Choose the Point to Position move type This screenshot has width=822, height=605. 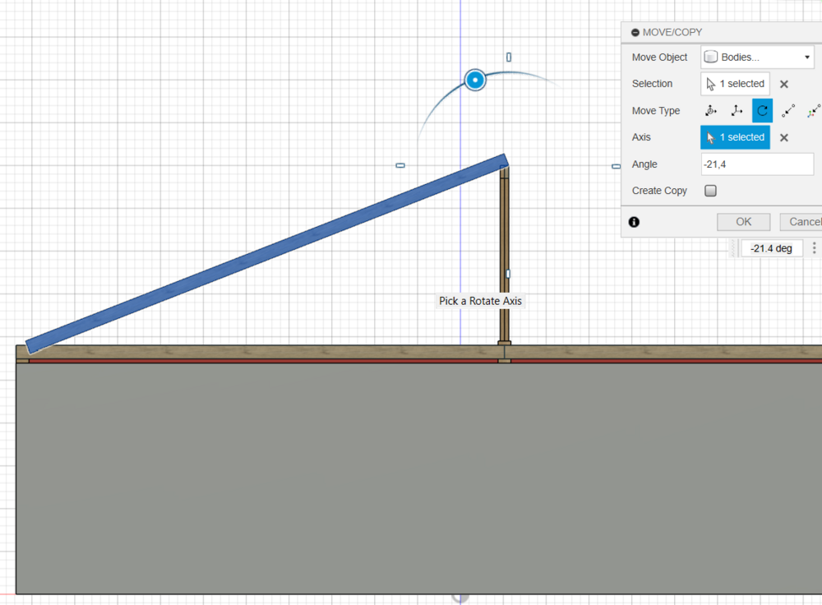click(814, 111)
